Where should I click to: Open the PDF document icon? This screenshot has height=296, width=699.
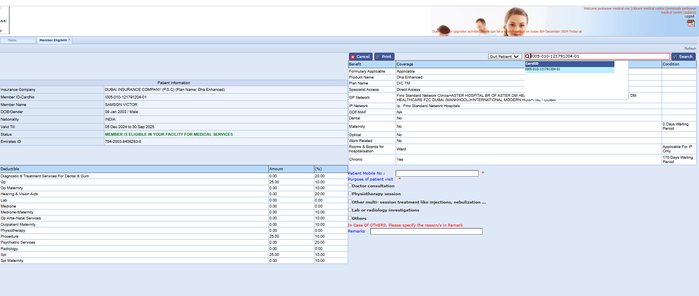[x=691, y=23]
